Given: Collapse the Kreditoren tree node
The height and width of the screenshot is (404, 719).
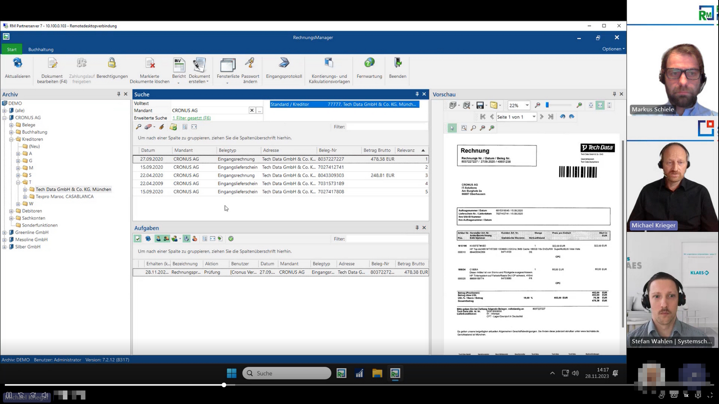Looking at the screenshot, I should 12,139.
